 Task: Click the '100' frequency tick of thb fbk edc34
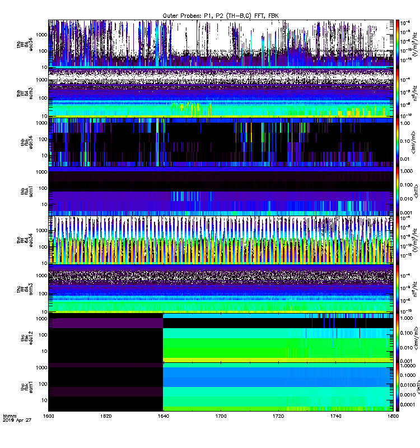[x=43, y=139]
